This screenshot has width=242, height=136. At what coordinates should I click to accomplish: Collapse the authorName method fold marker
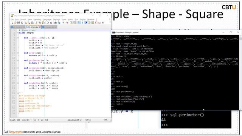point(18,76)
